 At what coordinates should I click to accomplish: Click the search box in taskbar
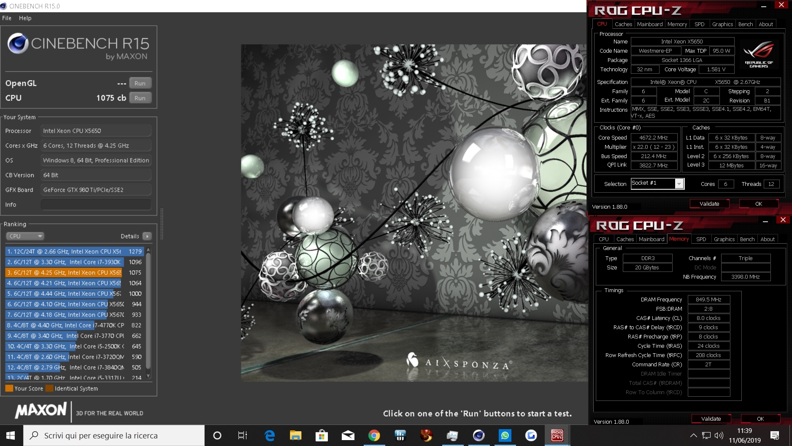[114, 435]
